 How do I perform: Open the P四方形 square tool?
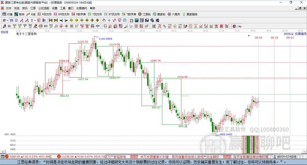point(45,14)
